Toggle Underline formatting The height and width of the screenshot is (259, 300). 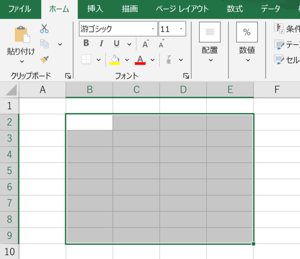(x=117, y=43)
